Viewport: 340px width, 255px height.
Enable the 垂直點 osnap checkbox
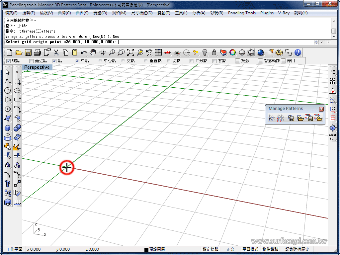[146, 61]
